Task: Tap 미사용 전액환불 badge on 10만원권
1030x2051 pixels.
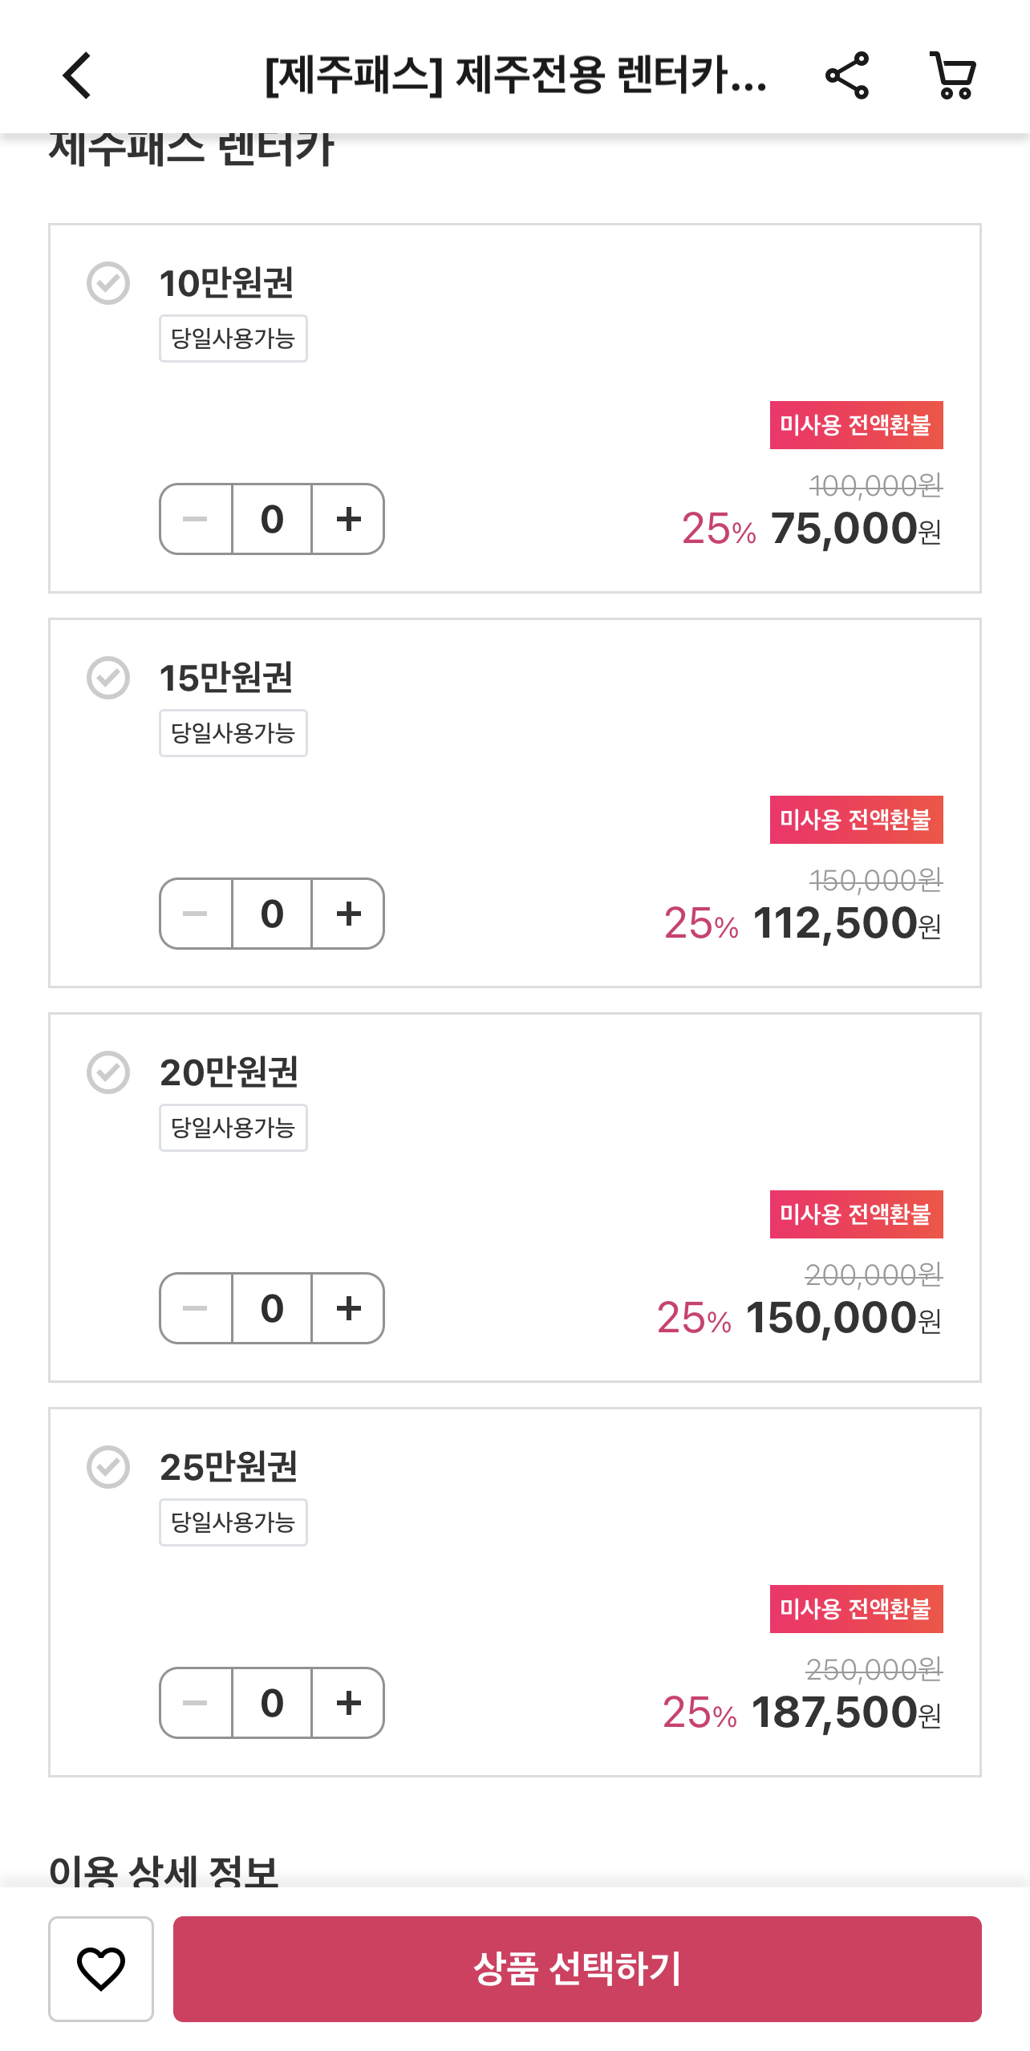Action: coord(857,425)
